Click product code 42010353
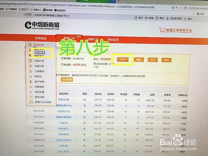208x156 pixels. point(39,117)
